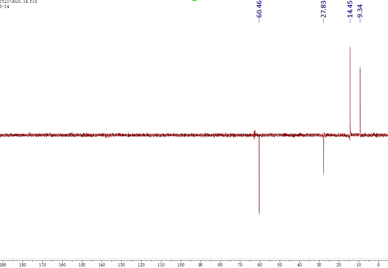Select the I-14 sample name text

tap(5, 6)
